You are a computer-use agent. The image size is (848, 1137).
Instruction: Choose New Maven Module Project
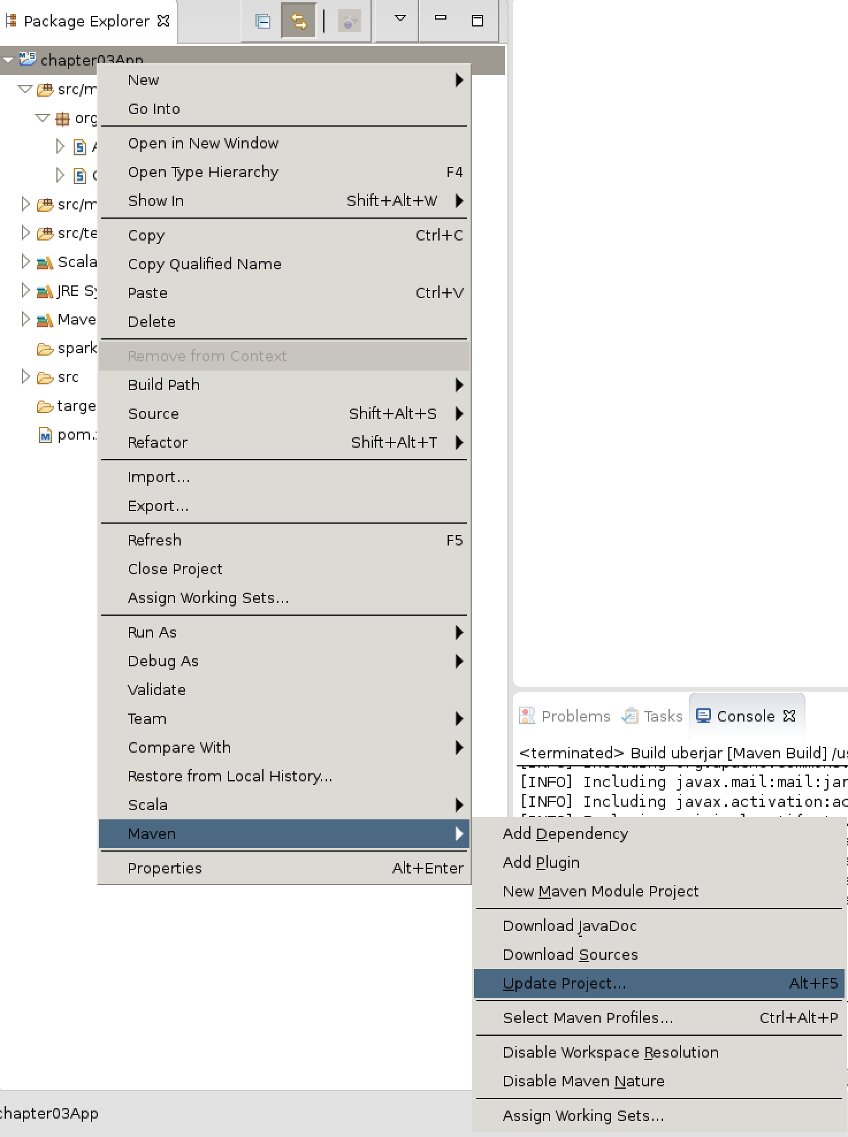[659, 891]
